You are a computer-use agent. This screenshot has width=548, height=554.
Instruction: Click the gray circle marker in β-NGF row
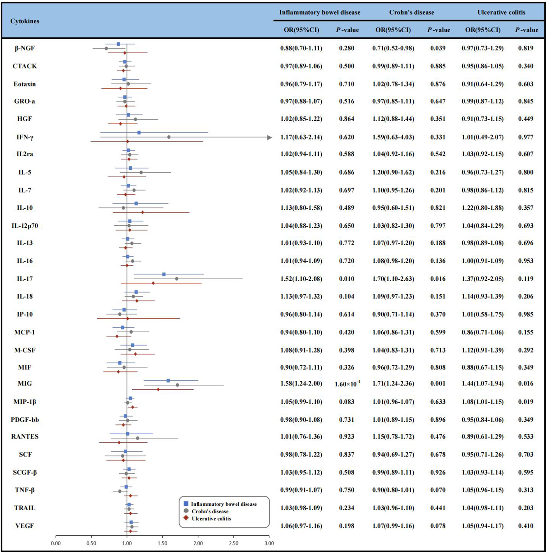pyautogui.click(x=106, y=48)
